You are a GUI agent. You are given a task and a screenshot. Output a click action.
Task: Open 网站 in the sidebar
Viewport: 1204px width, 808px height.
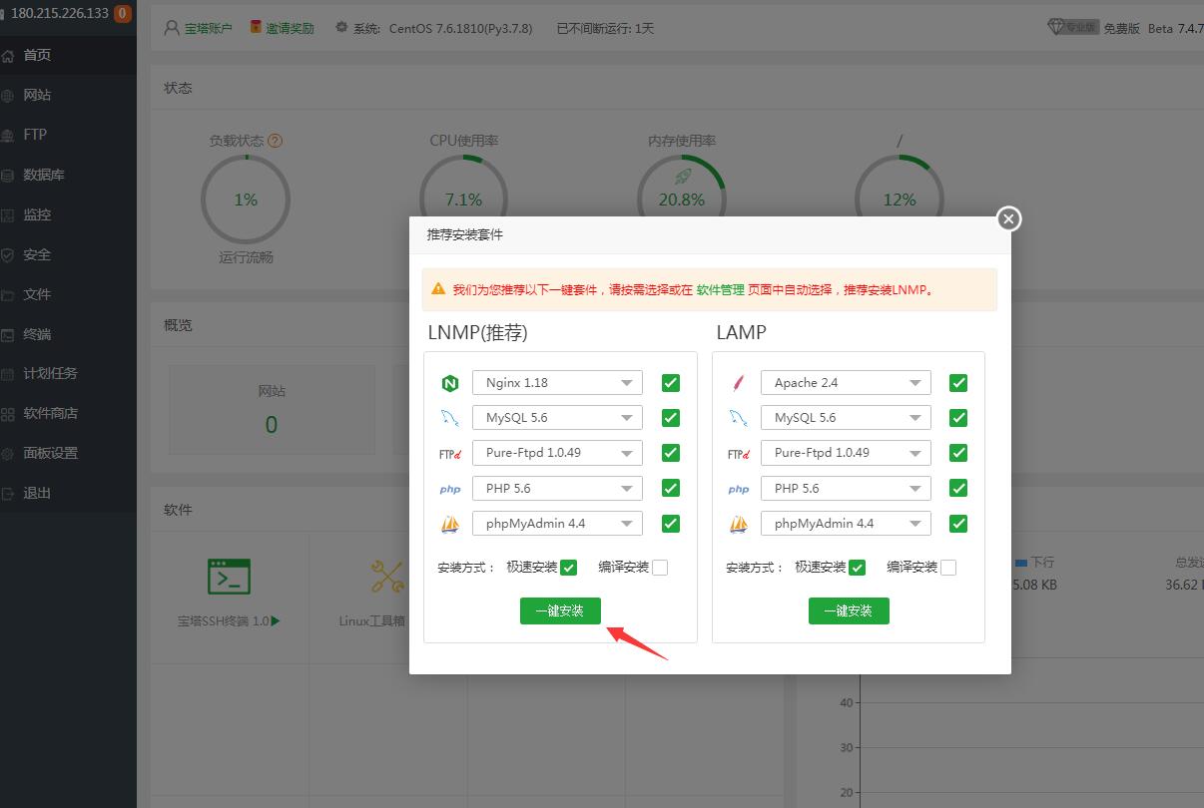point(68,95)
